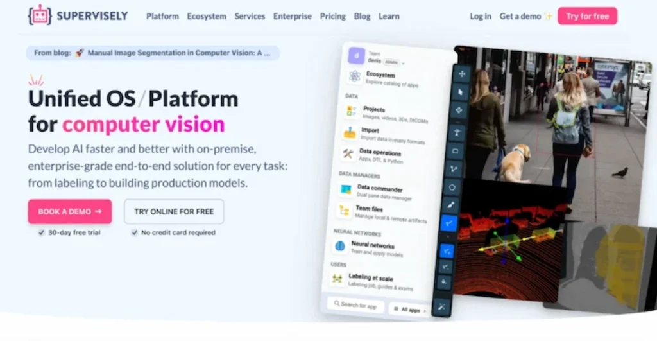
Task: Open the Team files tree icon
Action: 345,211
